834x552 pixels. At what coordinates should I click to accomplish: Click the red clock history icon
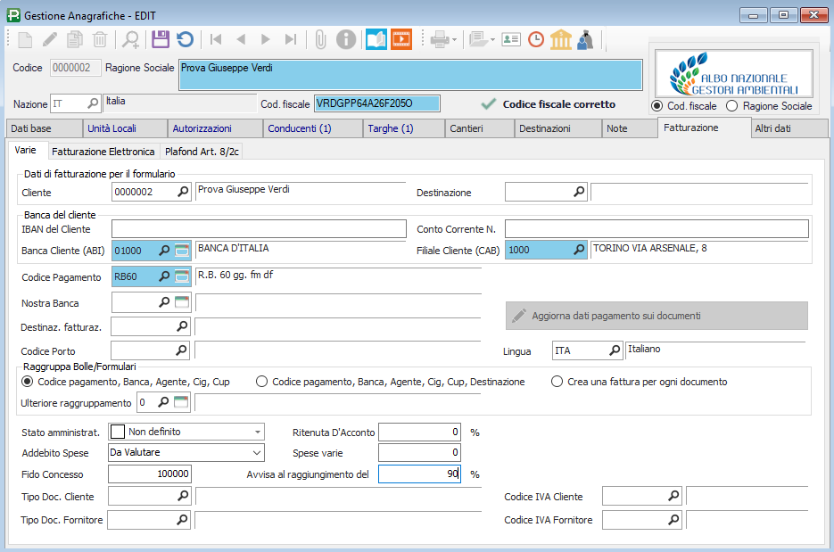pyautogui.click(x=536, y=39)
